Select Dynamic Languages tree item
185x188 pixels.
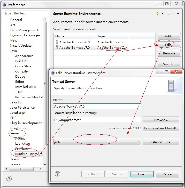point(25,35)
